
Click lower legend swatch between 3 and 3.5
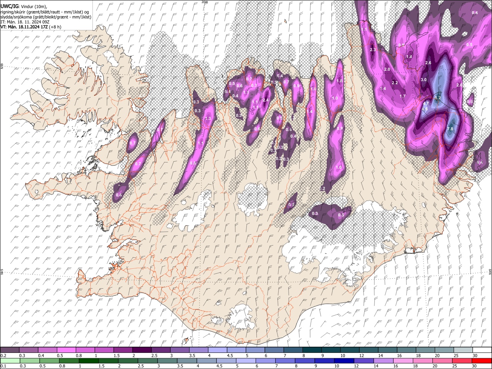pos(168,361)
